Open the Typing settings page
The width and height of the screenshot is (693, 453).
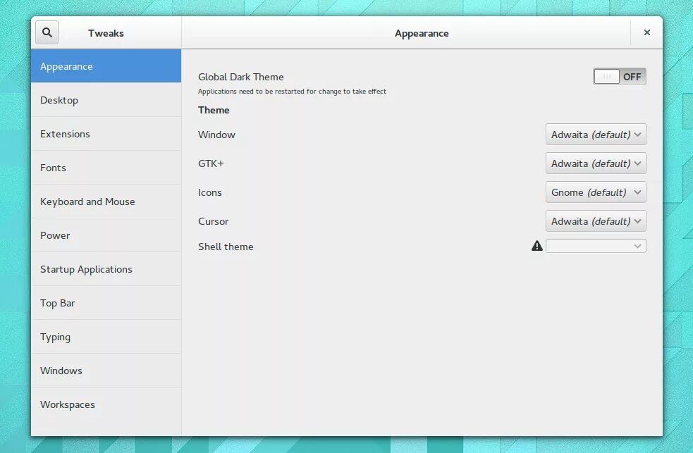[56, 336]
